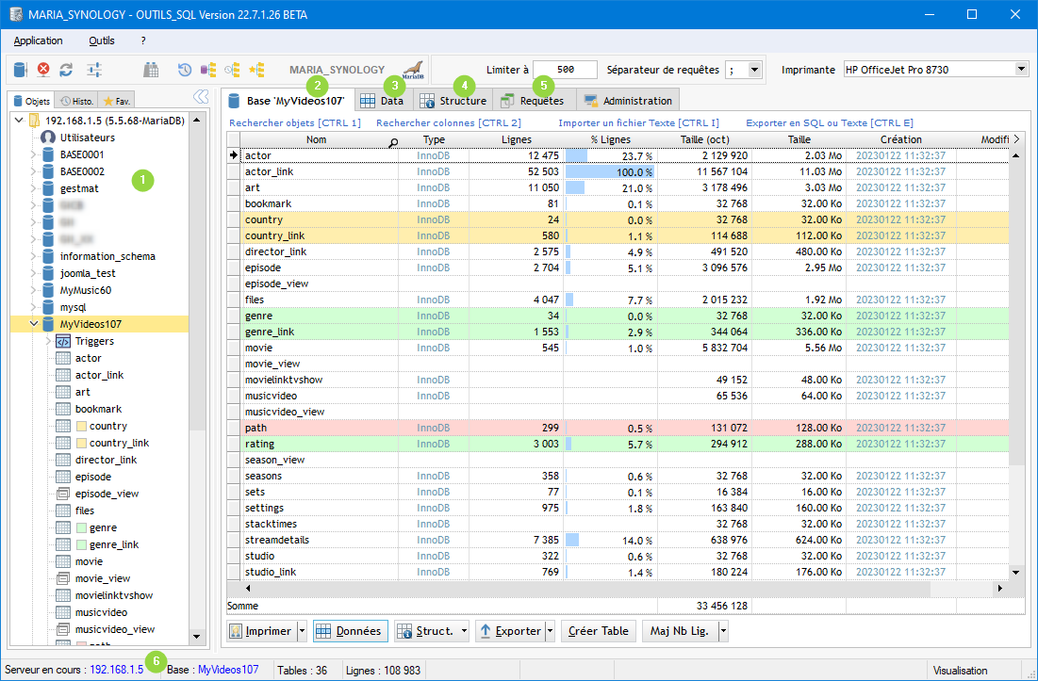Click Importer un fichier Texte link
Image resolution: width=1038 pixels, height=681 pixels.
(x=639, y=123)
